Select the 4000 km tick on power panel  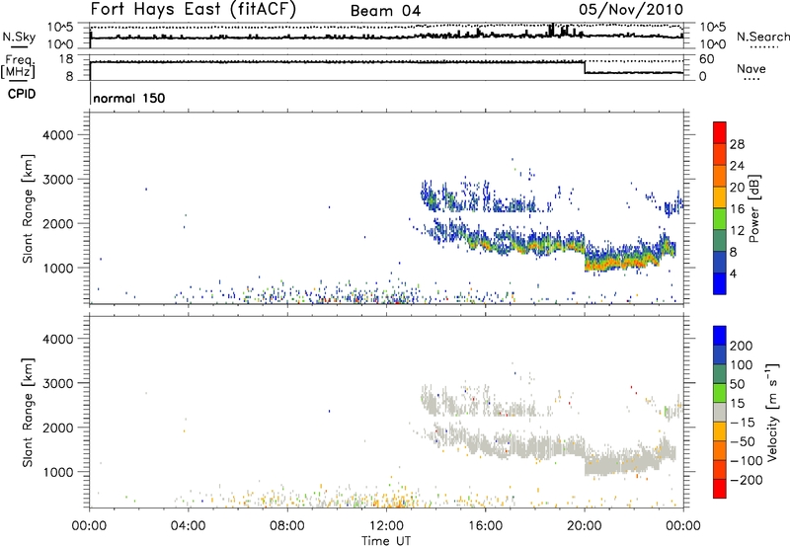[x=58, y=135]
